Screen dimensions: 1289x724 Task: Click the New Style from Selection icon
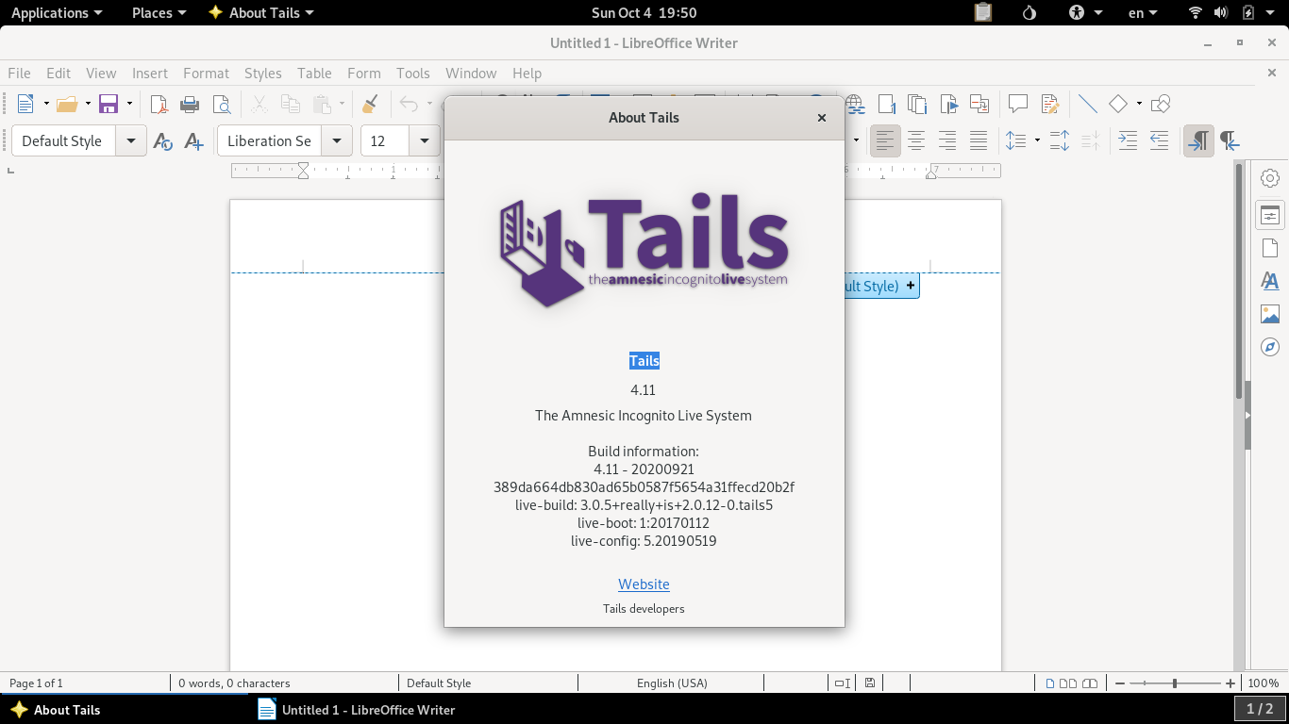click(x=193, y=141)
